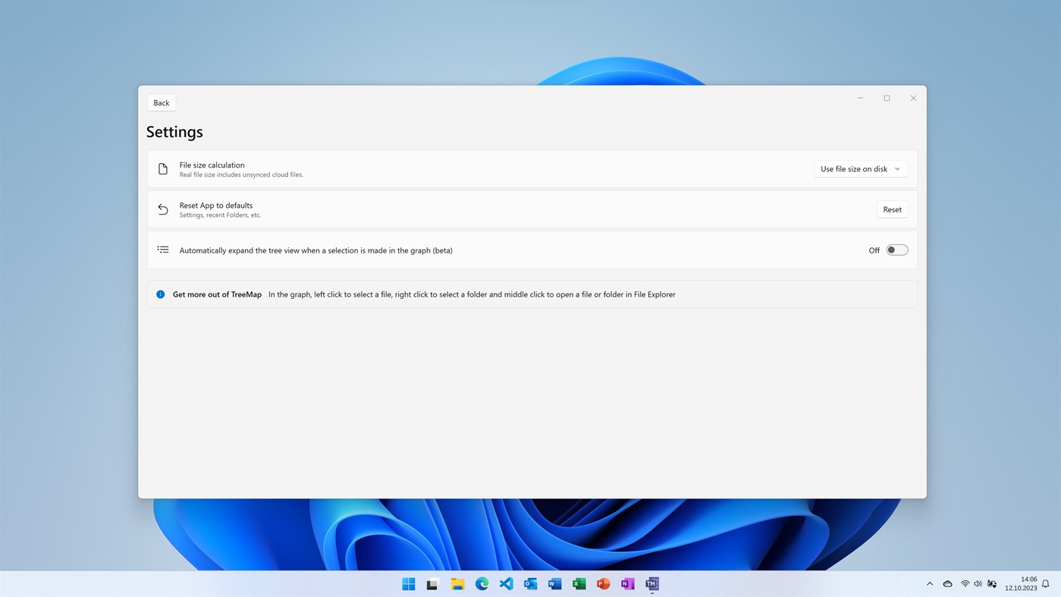Viewport: 1061px width, 597px height.
Task: Click 'Settings, recent Folders, etc.' description
Action: [x=220, y=215]
